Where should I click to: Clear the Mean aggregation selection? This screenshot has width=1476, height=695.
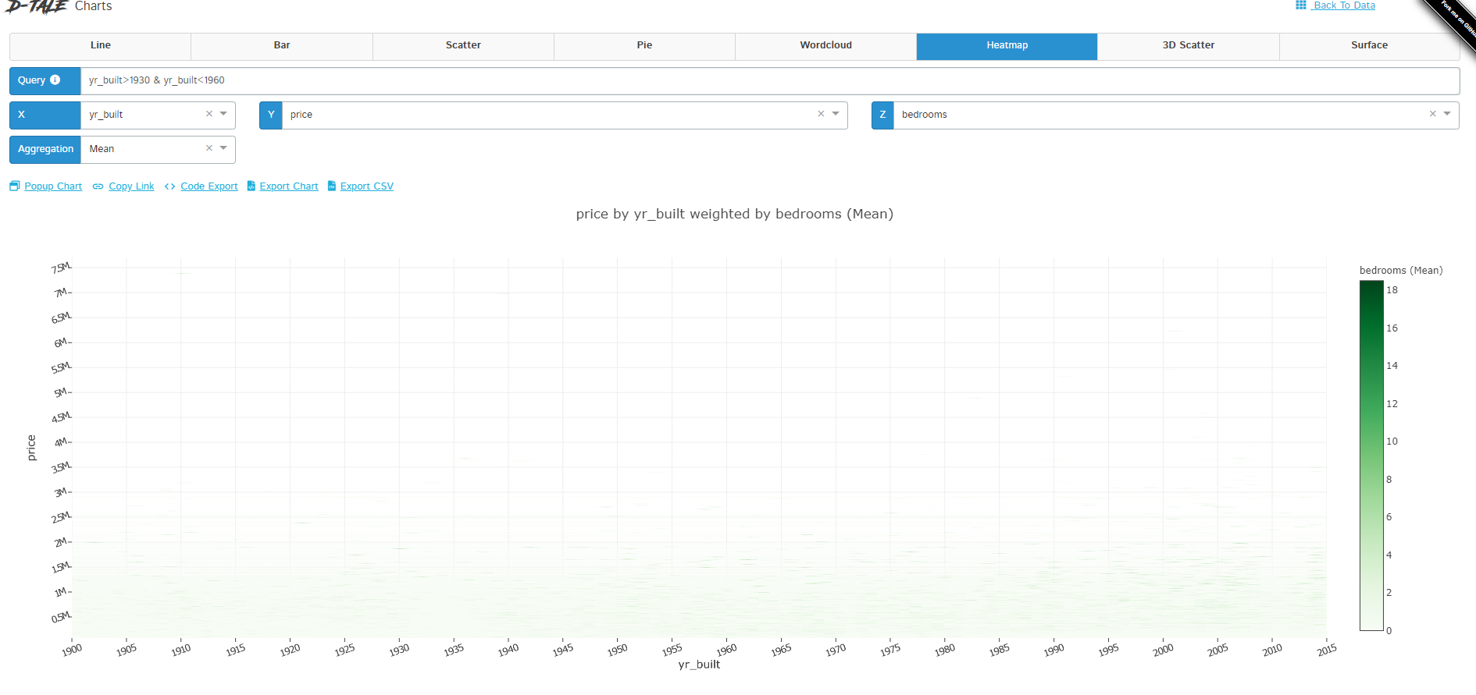click(x=209, y=148)
